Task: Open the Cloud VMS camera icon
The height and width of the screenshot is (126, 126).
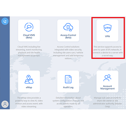Action: [x=29, y=27]
